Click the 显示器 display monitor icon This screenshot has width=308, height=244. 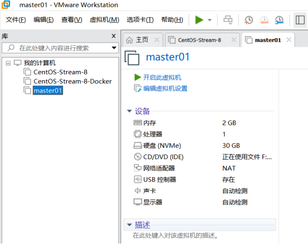[137, 202]
